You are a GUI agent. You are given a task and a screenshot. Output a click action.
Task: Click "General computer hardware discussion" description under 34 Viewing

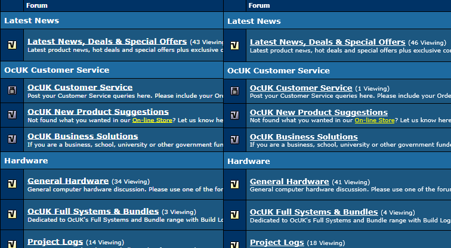click(125, 190)
